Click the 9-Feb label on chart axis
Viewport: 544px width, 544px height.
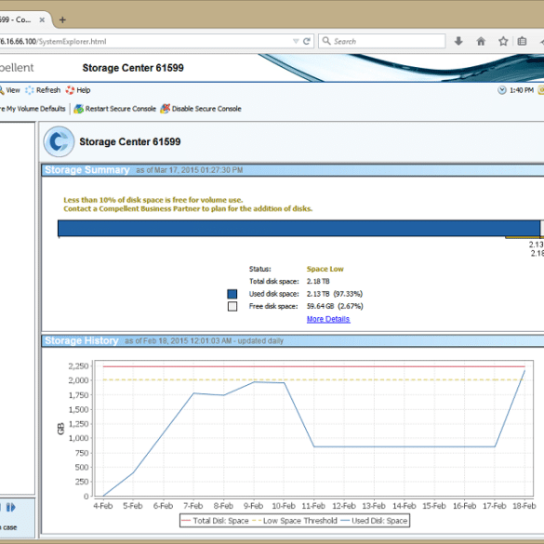click(x=253, y=506)
